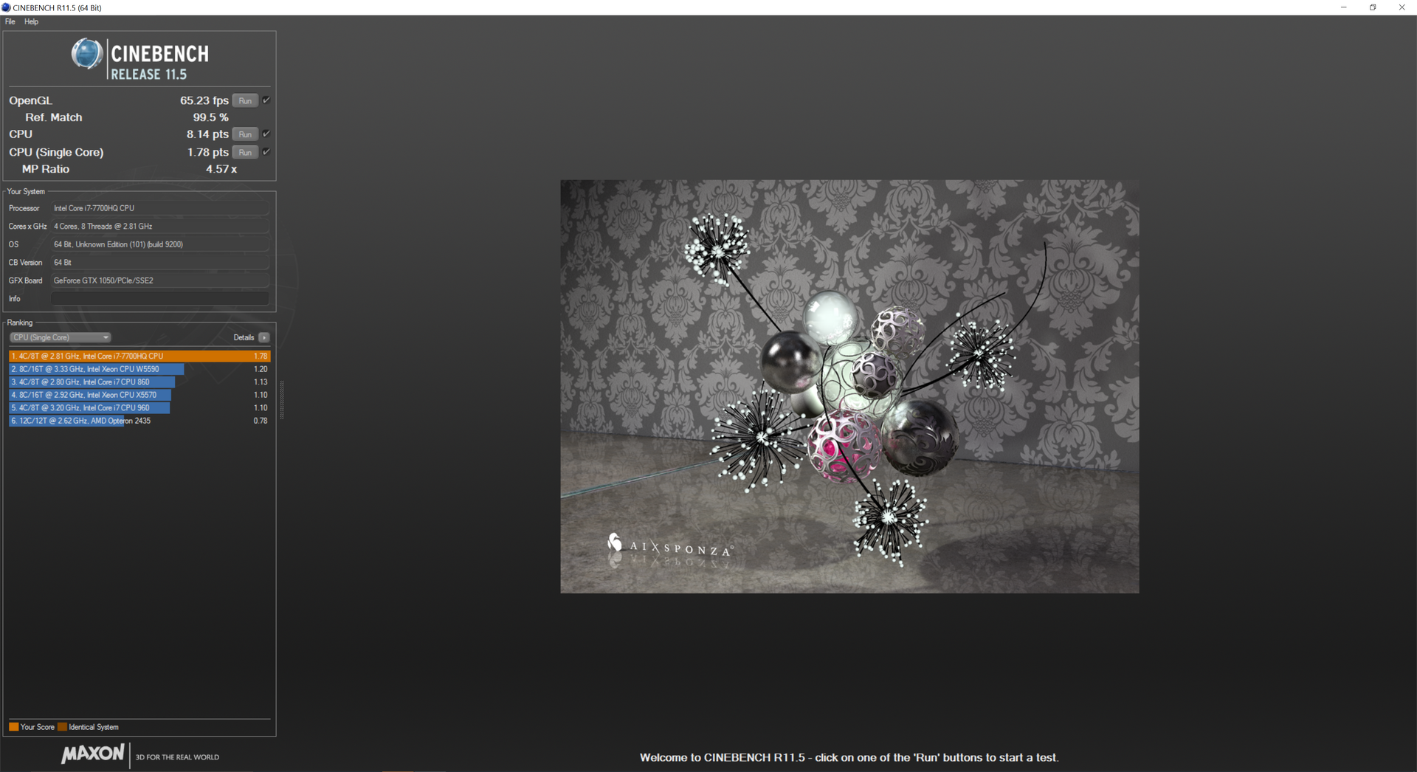Select ranking row 2 Intel Xeon CPU W5590
This screenshot has height=772, width=1417.
point(139,369)
